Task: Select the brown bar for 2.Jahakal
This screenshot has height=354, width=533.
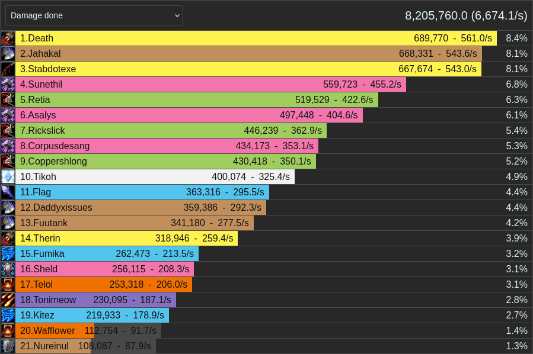Action: (248, 54)
